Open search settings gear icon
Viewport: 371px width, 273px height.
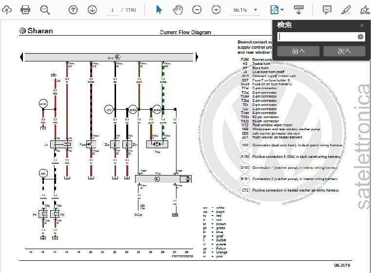click(360, 37)
